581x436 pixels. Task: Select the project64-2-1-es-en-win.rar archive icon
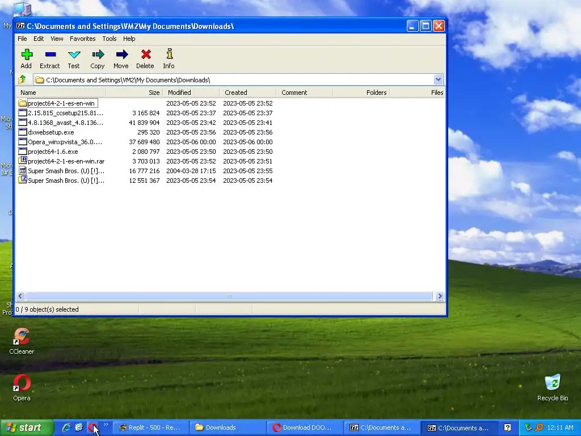[x=23, y=161]
